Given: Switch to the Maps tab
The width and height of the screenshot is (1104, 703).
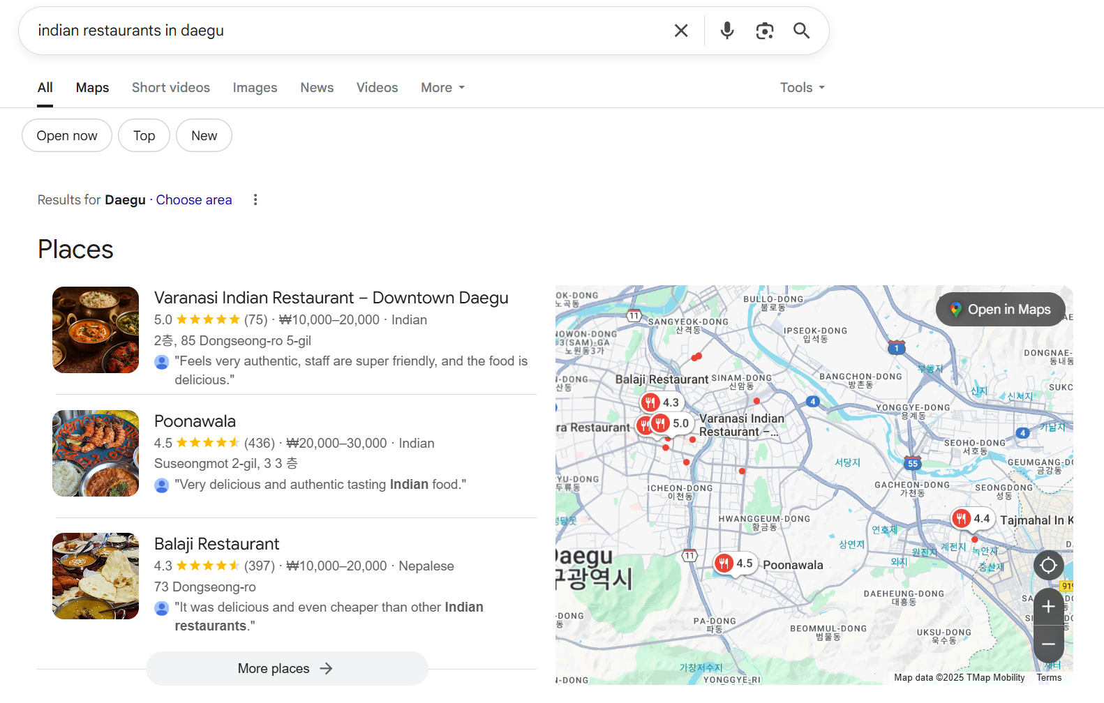Looking at the screenshot, I should click(92, 88).
